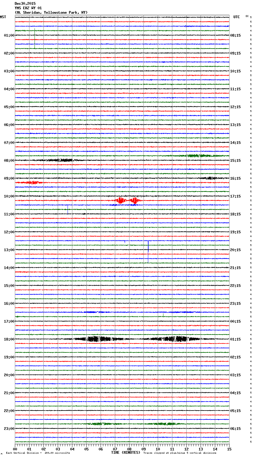The width and height of the screenshot is (253, 457).
Task: Click the '09:15' UTC time label
Action: click(x=235, y=53)
